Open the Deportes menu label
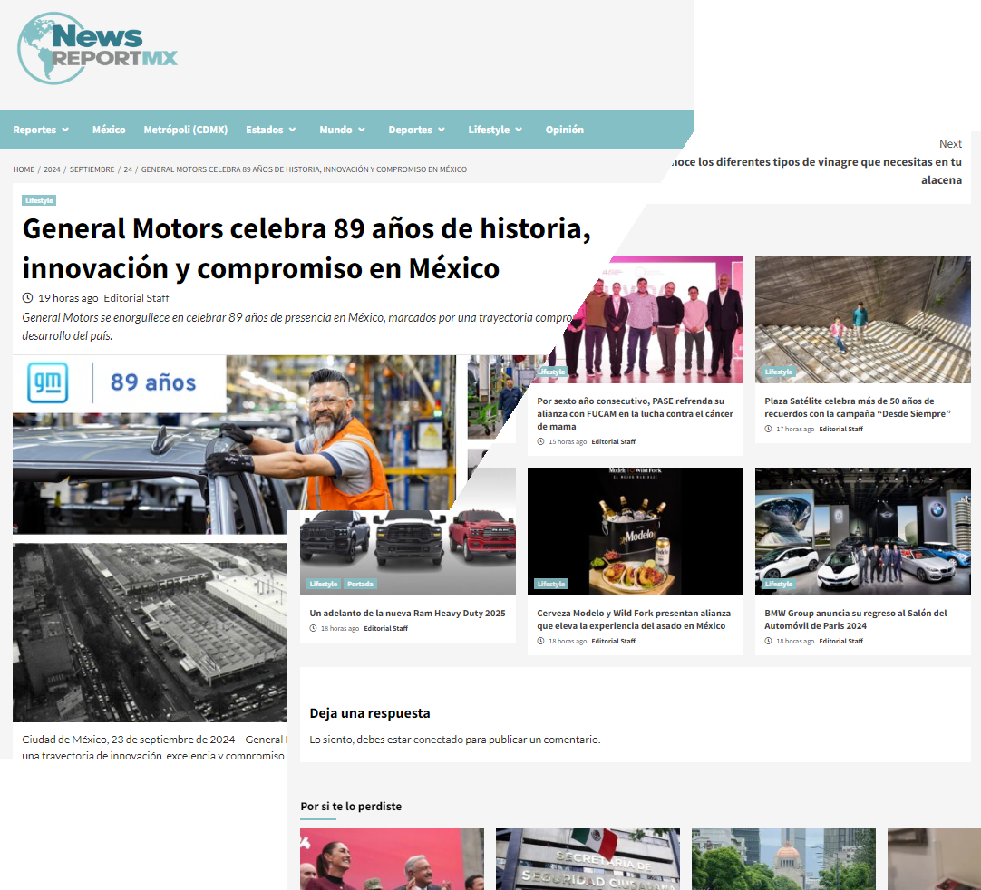 (411, 130)
